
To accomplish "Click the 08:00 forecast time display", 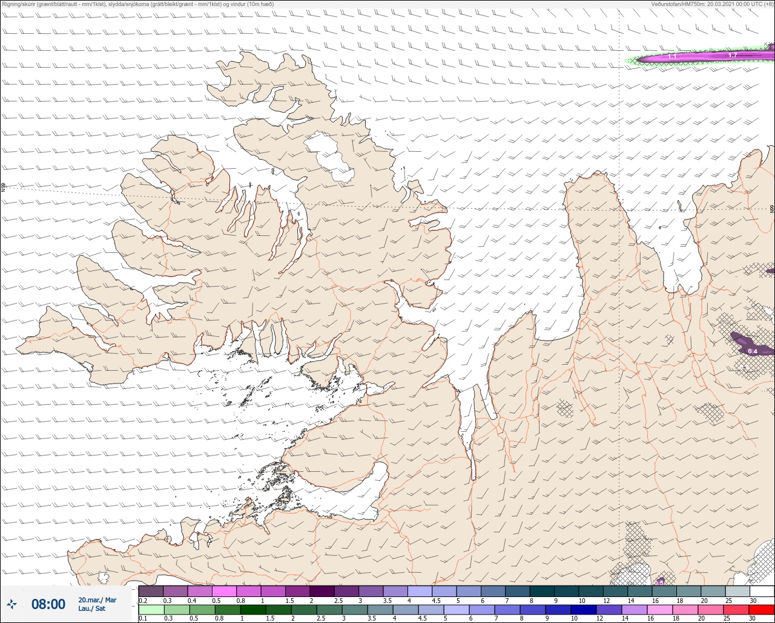I will point(48,604).
